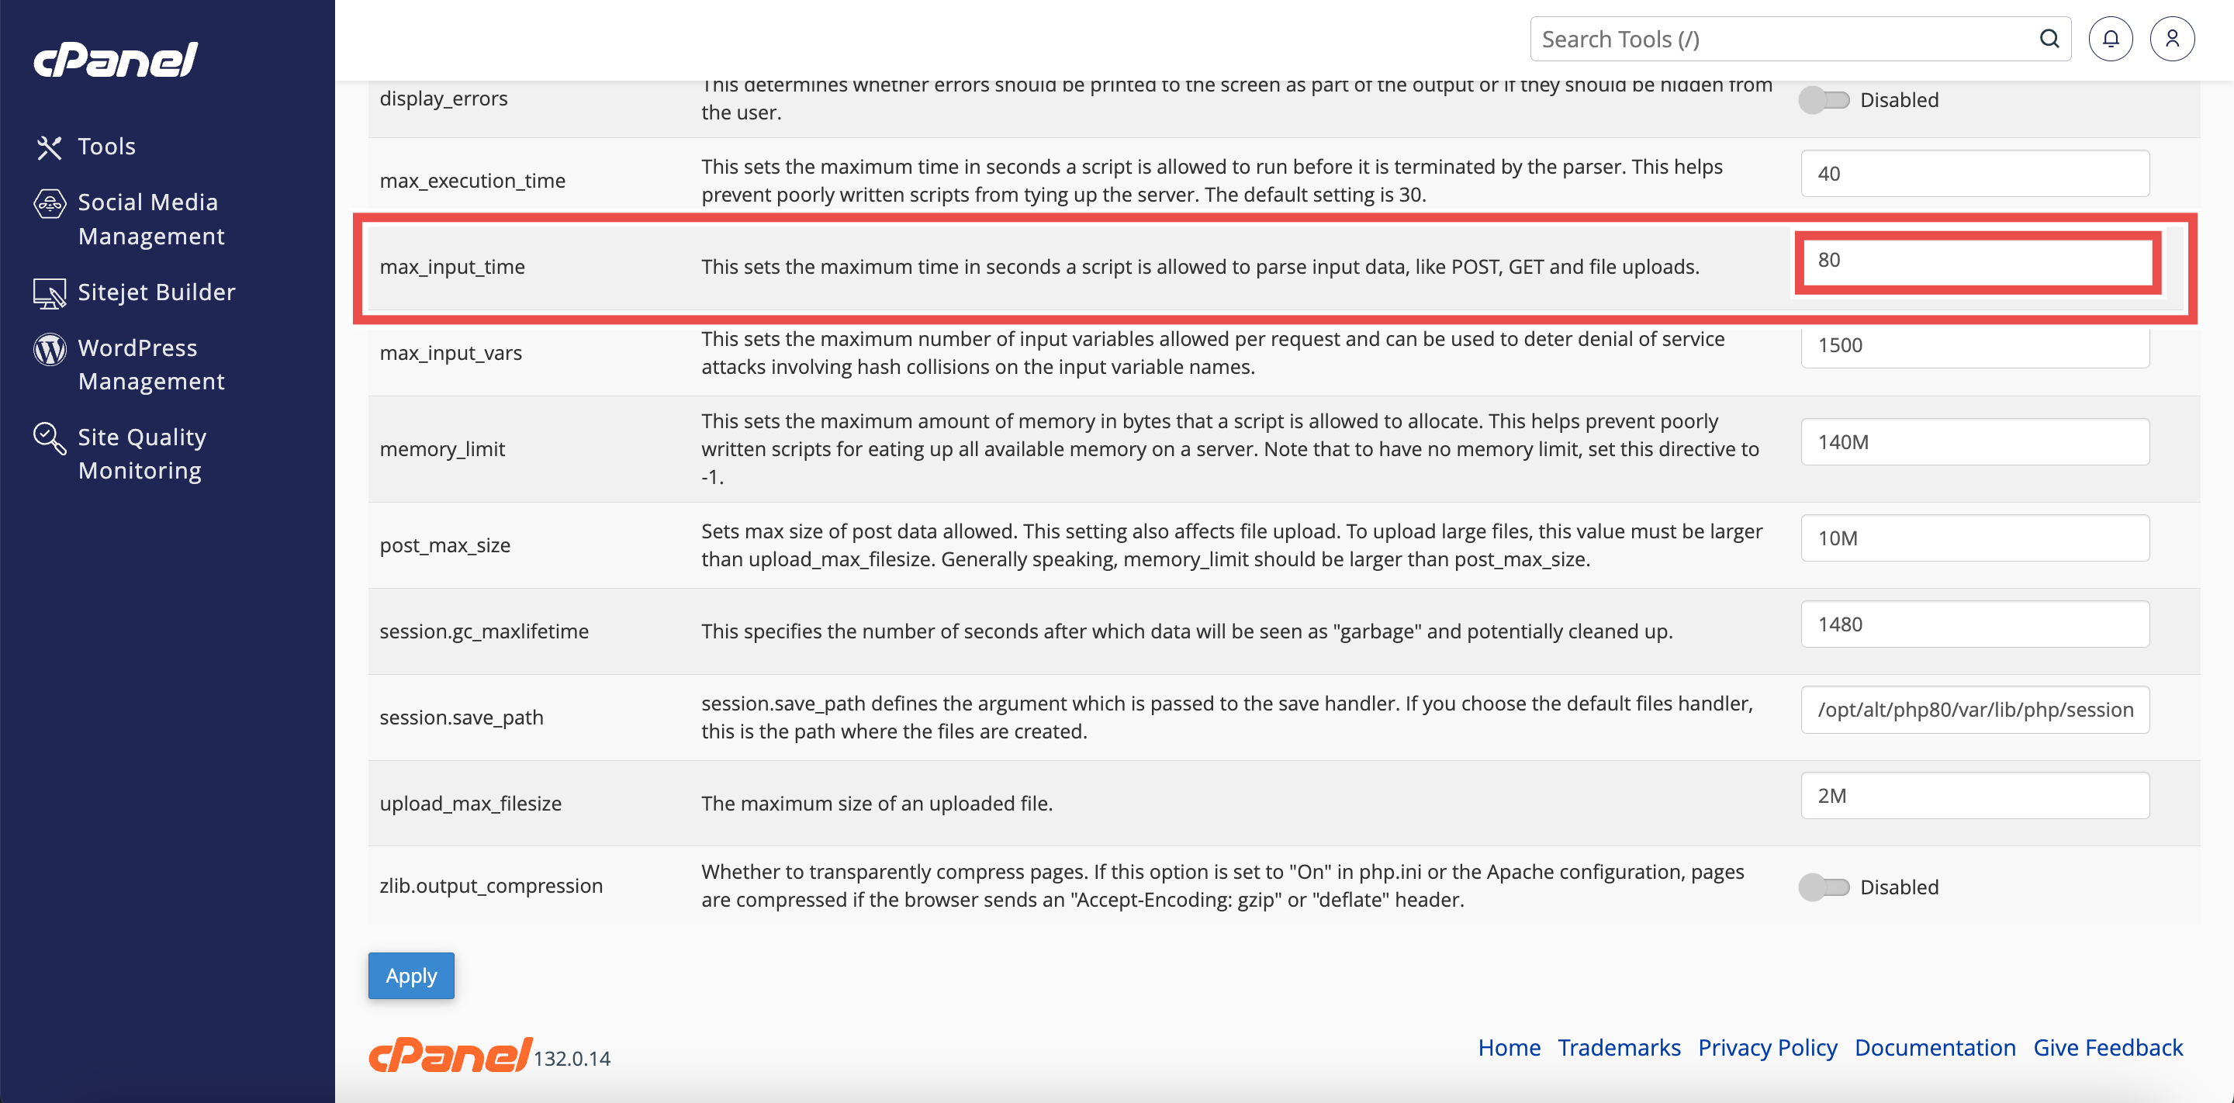Open the user account icon
2234x1103 pixels.
point(2172,39)
